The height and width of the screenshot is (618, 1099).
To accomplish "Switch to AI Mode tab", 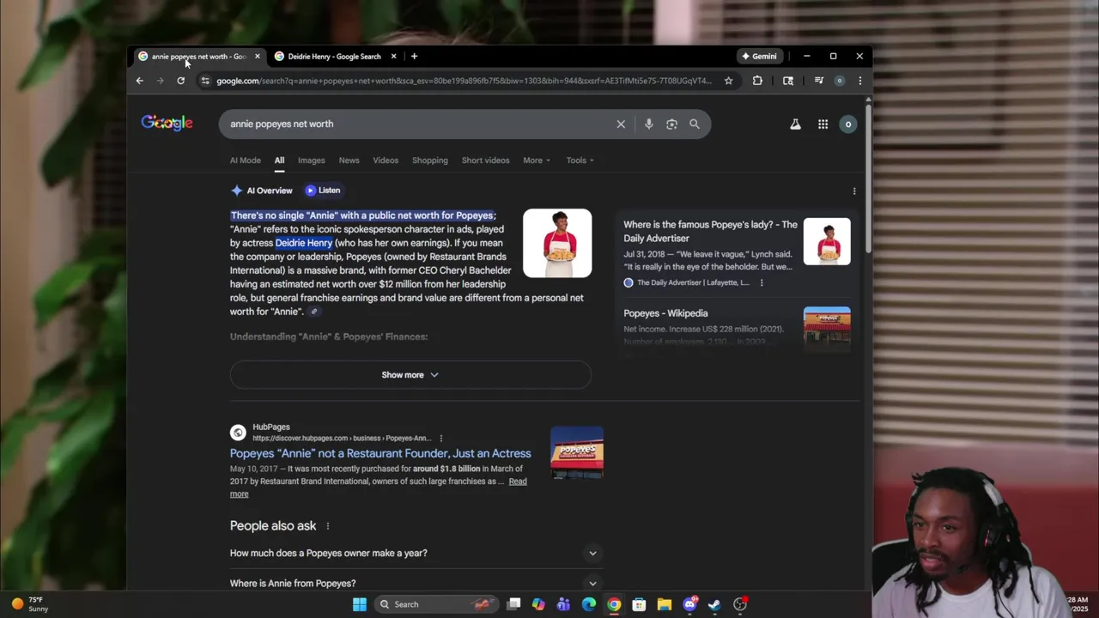I will coord(246,161).
